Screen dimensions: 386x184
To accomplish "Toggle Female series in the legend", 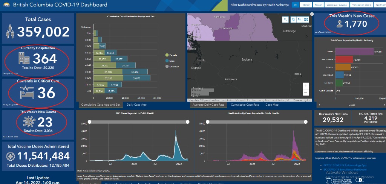I will point(172,55).
